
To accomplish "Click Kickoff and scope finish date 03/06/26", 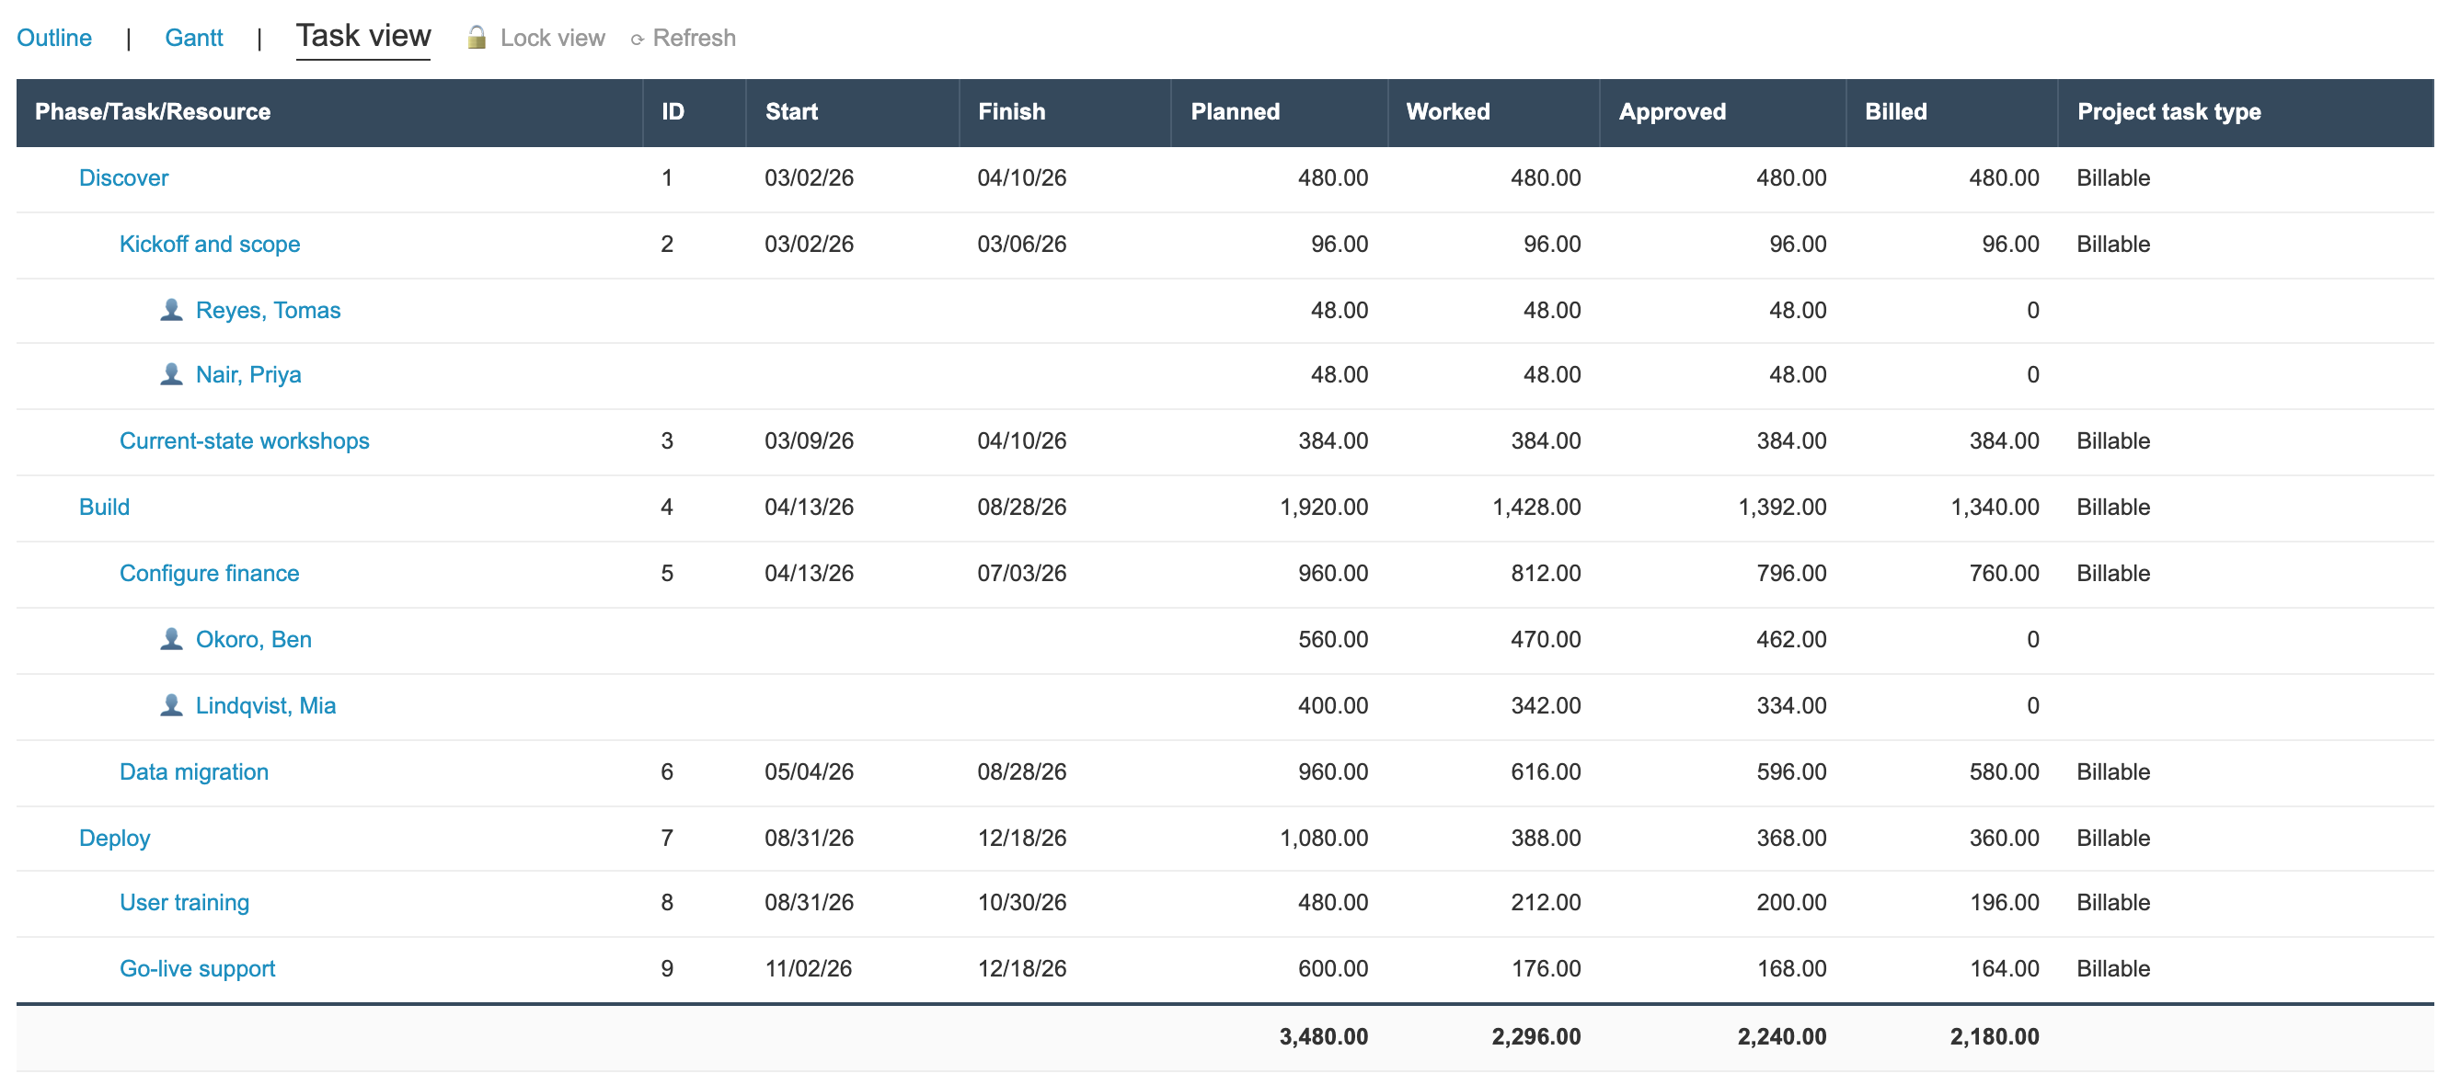I will [x=1022, y=244].
